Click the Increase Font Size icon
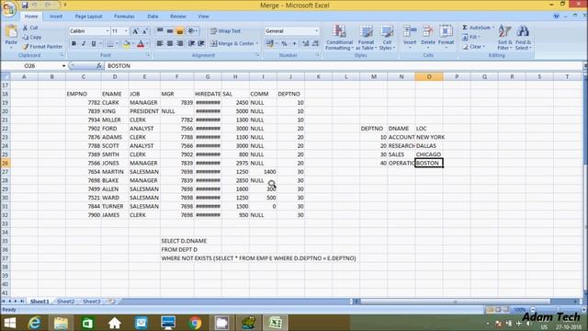This screenshot has width=588, height=331. coord(135,31)
